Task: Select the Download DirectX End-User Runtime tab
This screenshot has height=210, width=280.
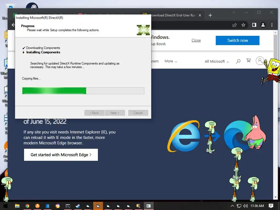Action: click(x=172, y=15)
